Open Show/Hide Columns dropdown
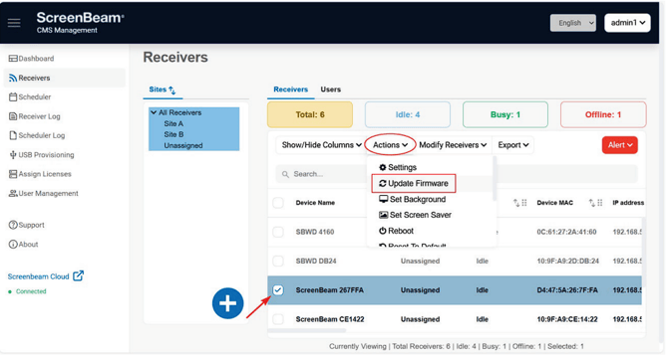Screen dimensions: 668x358 (321, 145)
